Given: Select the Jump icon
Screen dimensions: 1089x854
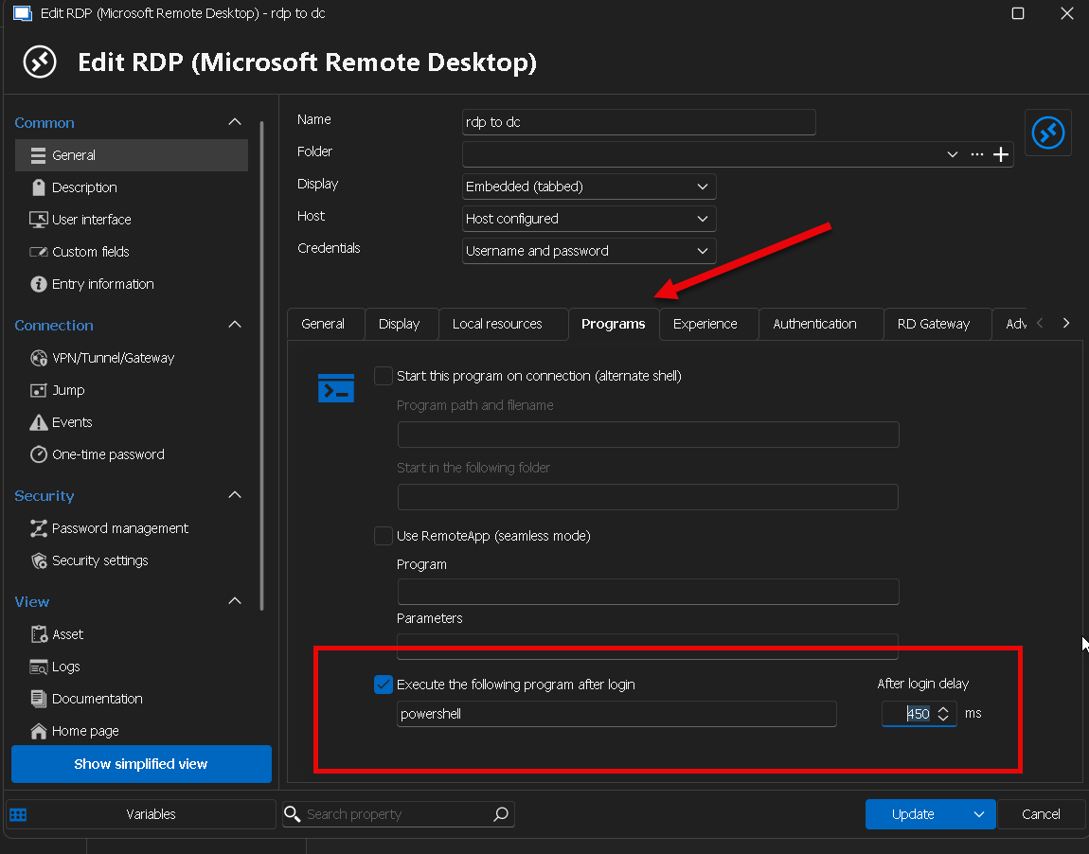Looking at the screenshot, I should coord(38,390).
